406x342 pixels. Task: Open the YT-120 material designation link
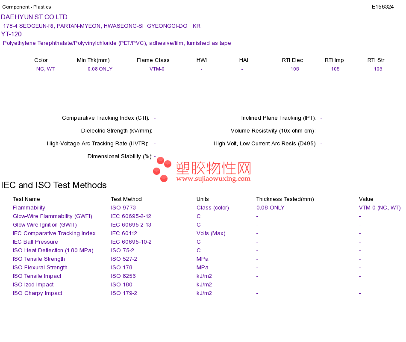pyautogui.click(x=12, y=34)
